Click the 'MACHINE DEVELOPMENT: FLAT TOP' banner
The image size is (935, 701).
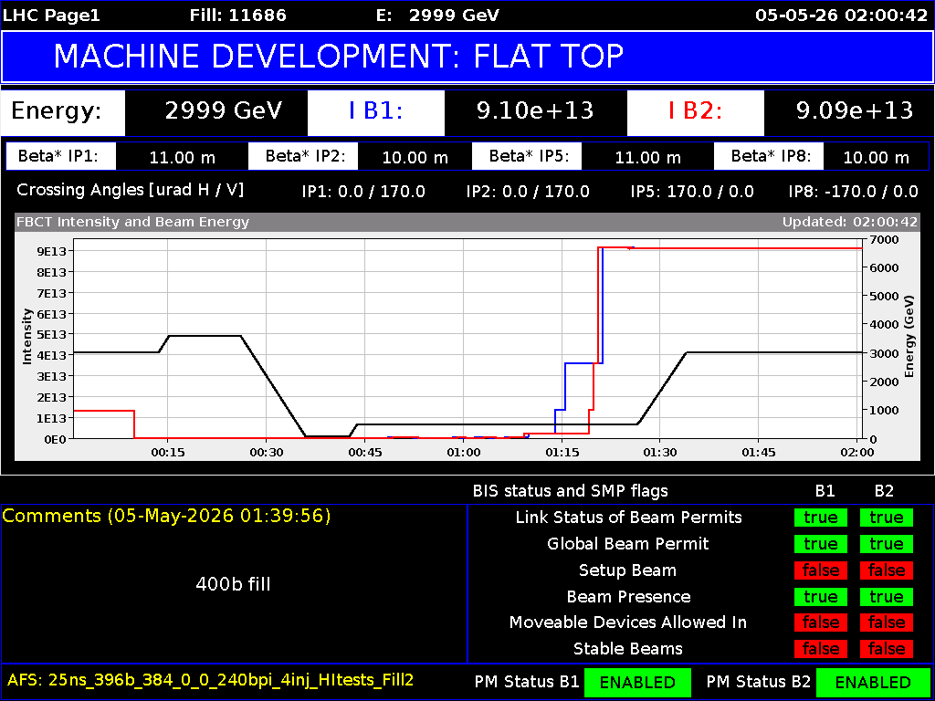click(x=467, y=57)
